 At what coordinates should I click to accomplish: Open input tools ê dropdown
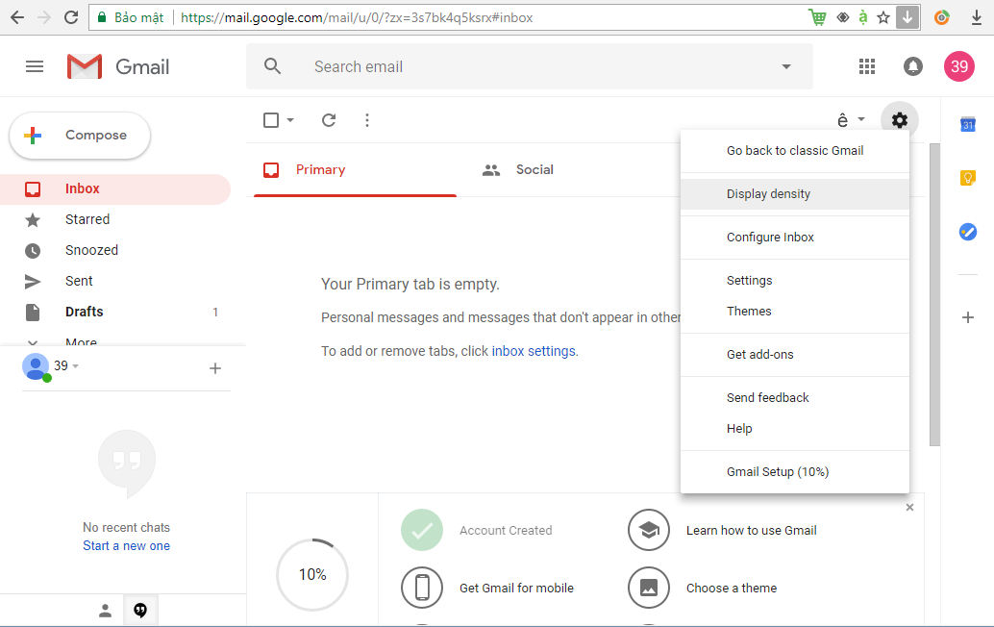851,120
